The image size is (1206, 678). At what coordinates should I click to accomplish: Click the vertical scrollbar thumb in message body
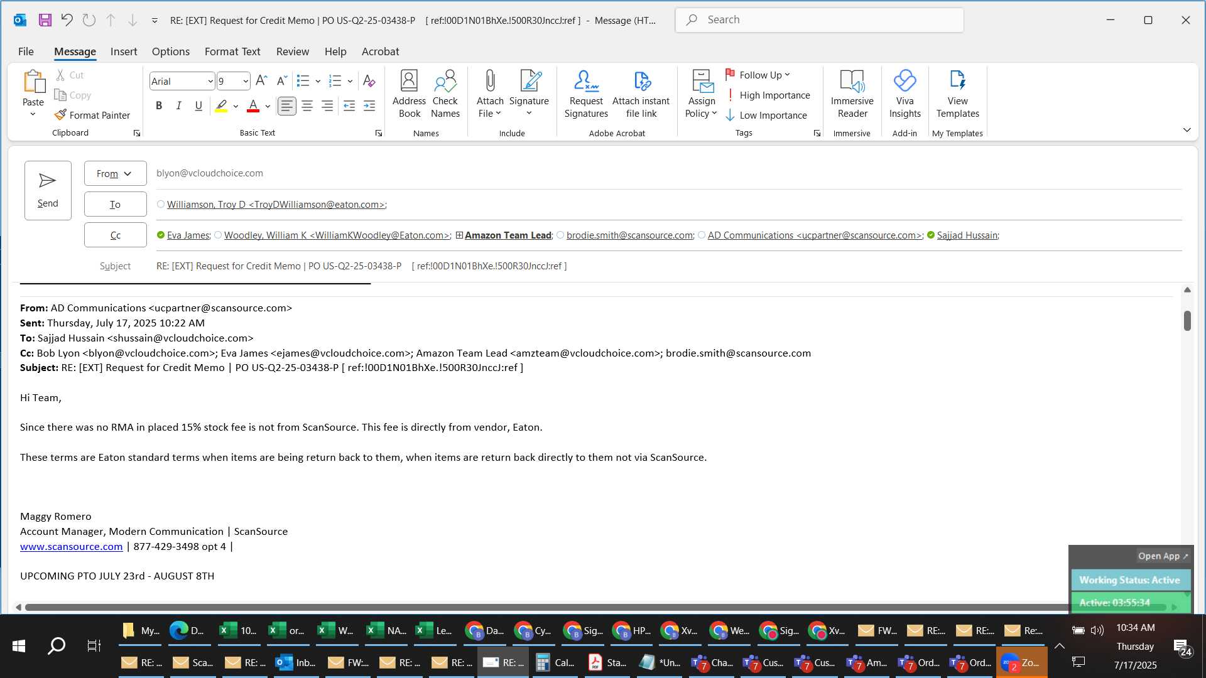(x=1187, y=321)
